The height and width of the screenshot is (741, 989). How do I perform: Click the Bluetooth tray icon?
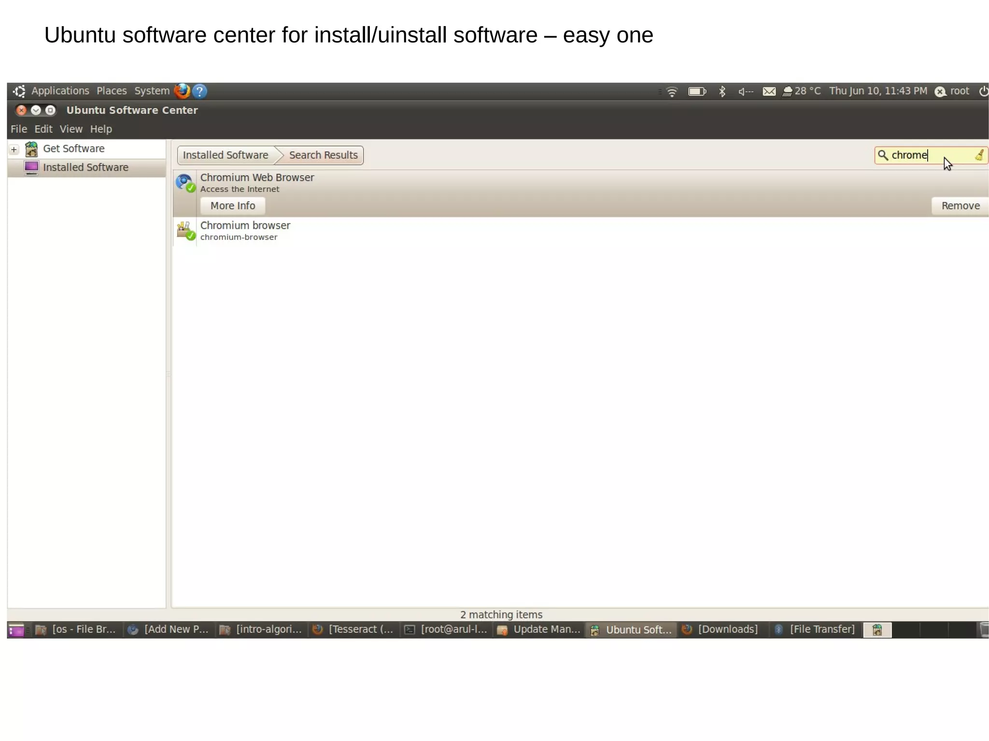[x=722, y=91]
